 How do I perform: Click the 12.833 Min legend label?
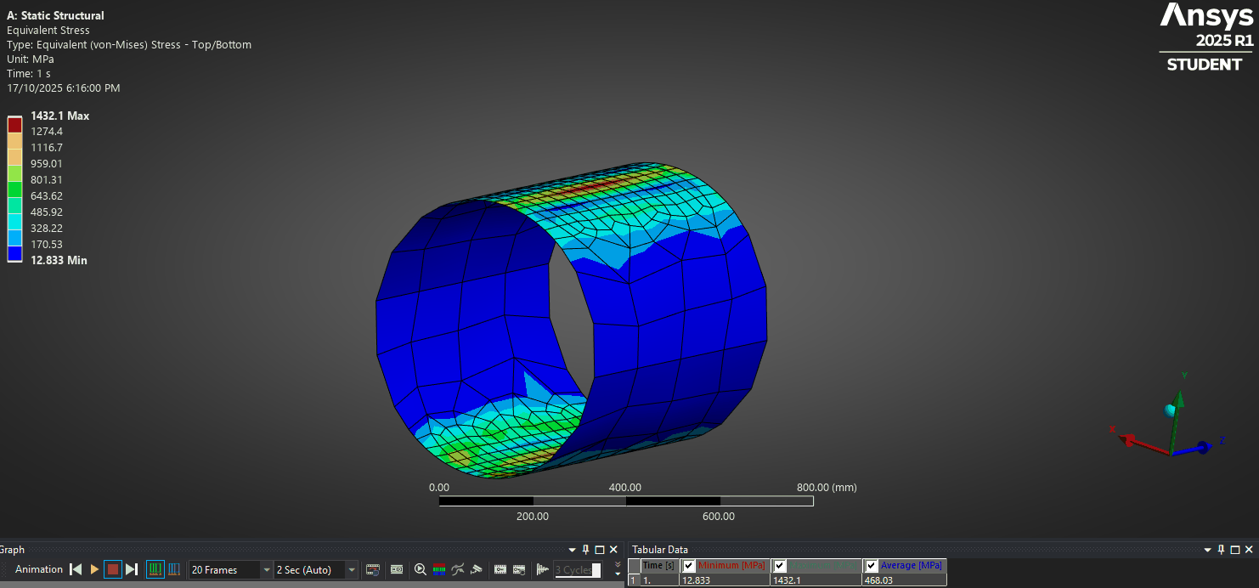[x=59, y=260]
